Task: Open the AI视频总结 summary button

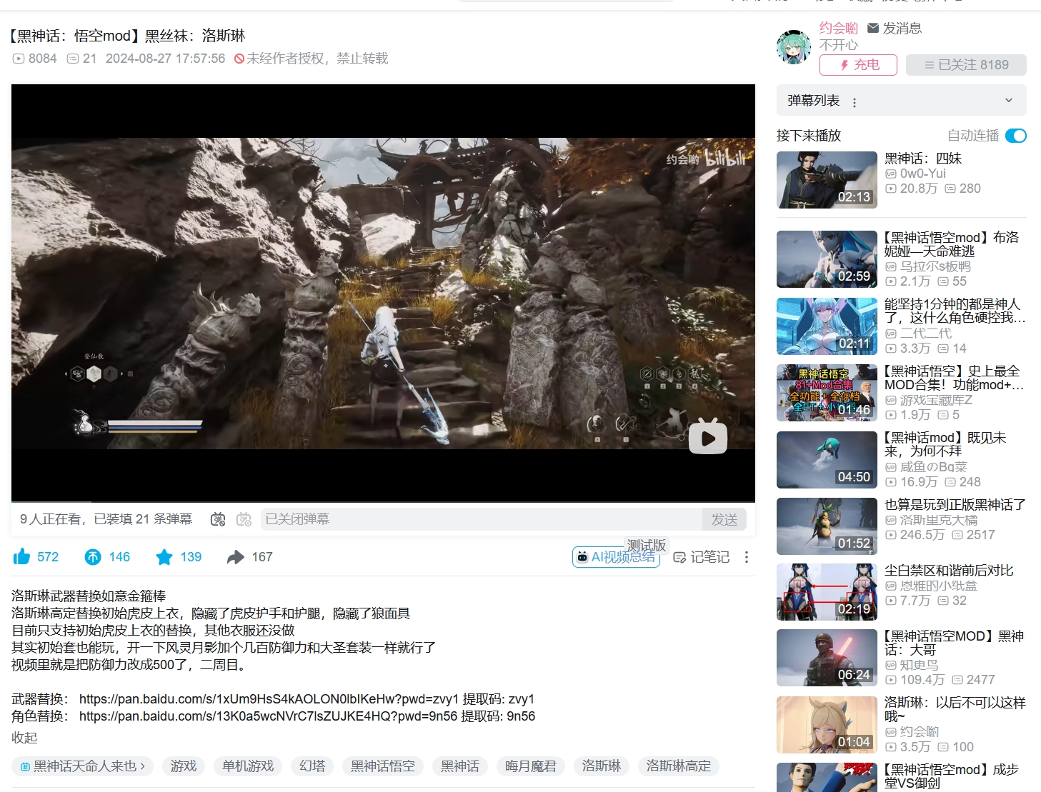Action: 616,557
